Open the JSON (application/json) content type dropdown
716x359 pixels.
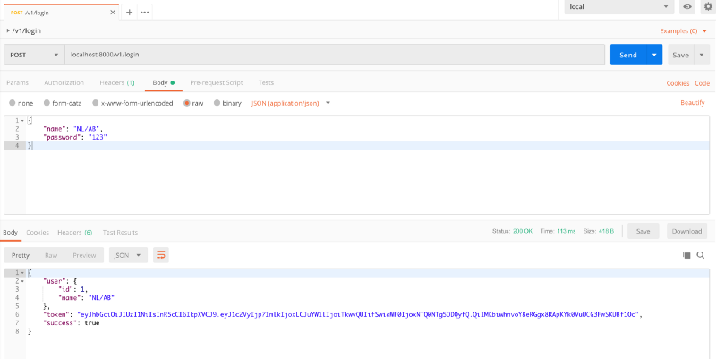[x=290, y=103]
